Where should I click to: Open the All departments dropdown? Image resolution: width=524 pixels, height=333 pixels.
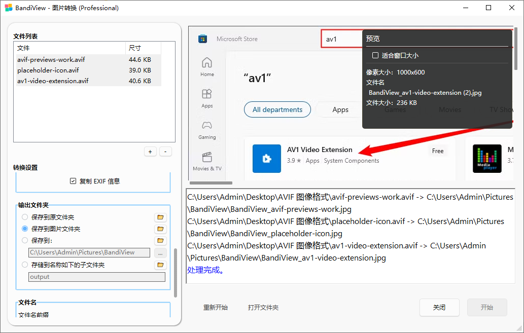(x=277, y=109)
